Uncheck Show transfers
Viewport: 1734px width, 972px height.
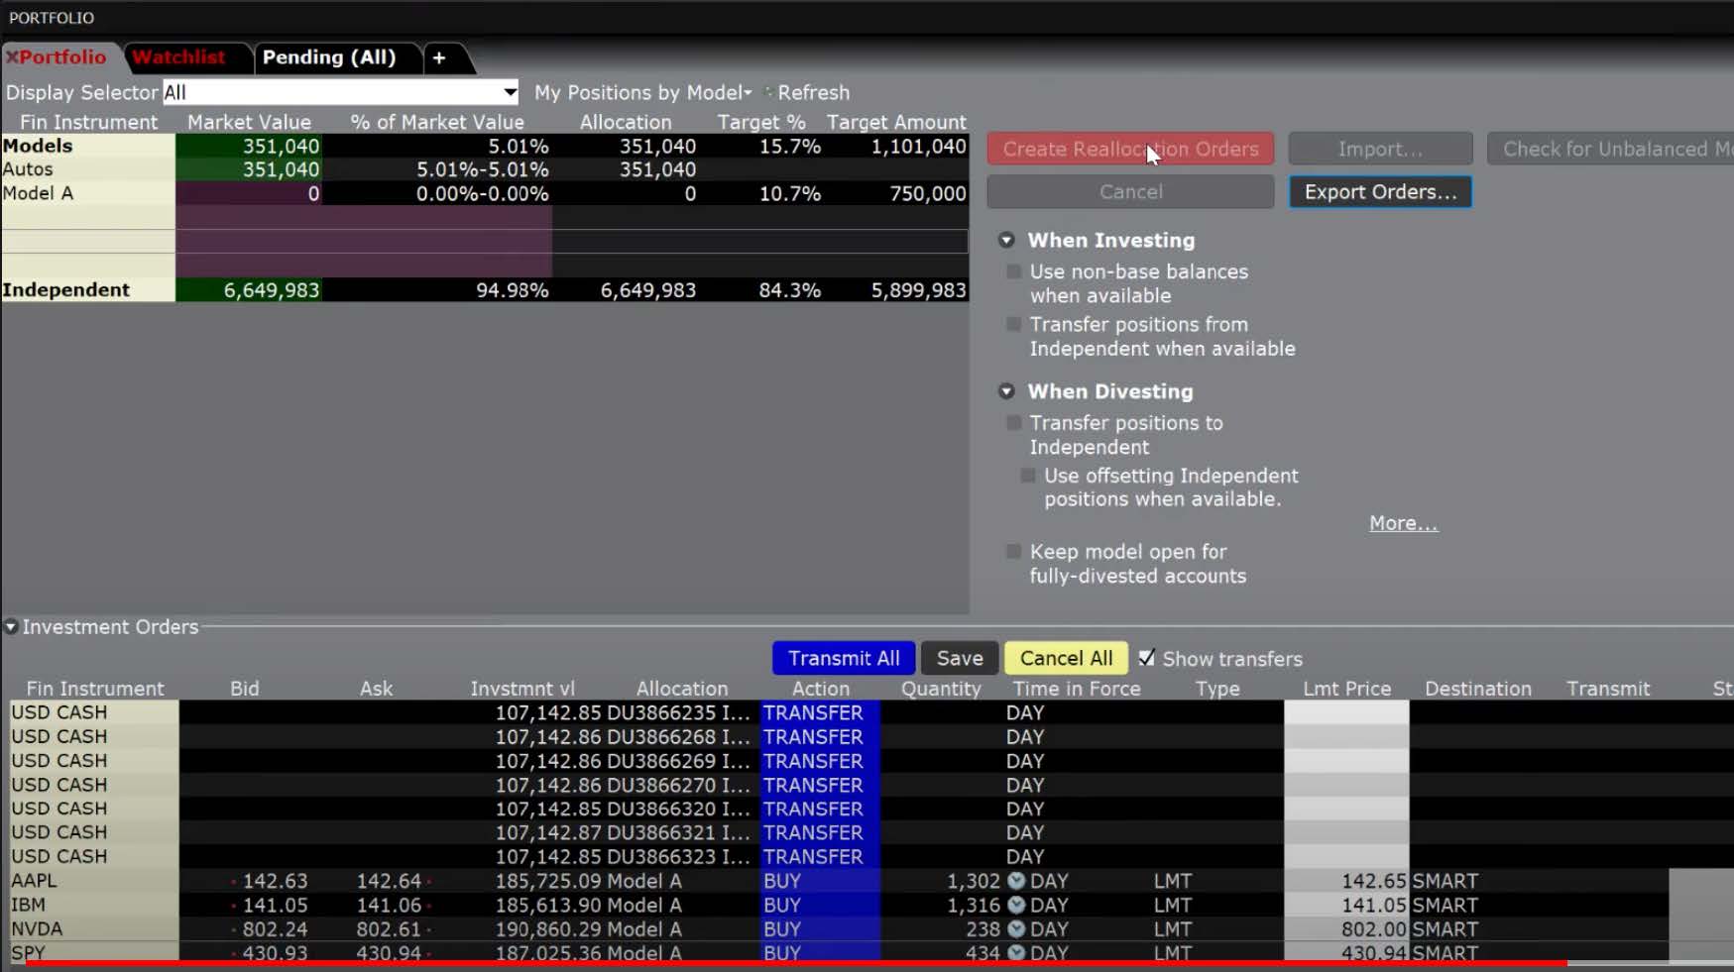(x=1147, y=658)
